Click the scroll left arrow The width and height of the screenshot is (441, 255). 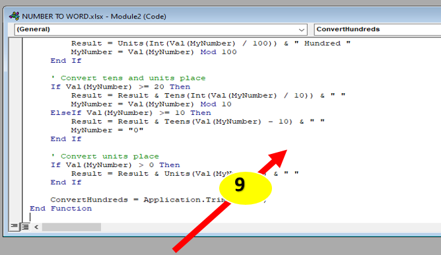click(x=36, y=227)
